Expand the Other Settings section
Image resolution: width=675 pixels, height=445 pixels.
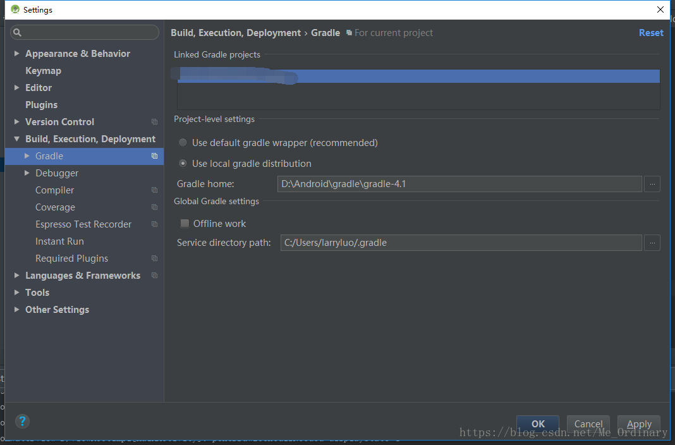(x=17, y=310)
